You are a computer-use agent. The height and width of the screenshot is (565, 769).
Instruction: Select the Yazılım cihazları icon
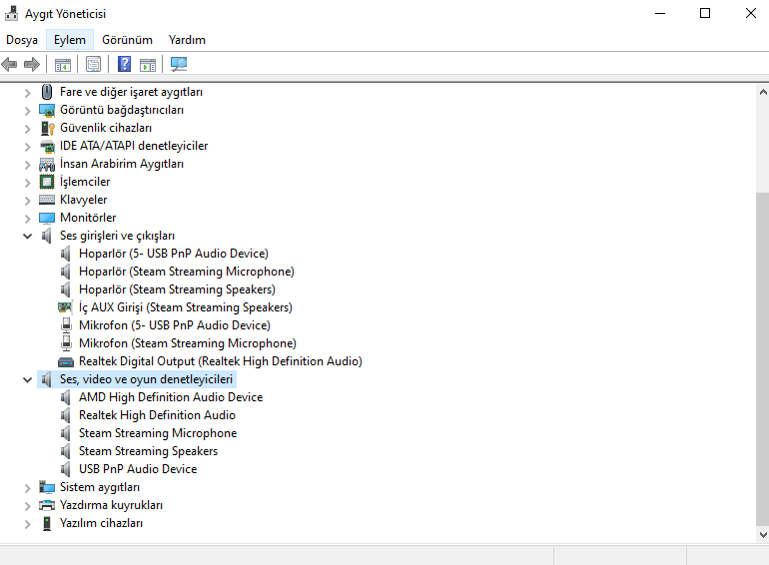pyautogui.click(x=47, y=523)
